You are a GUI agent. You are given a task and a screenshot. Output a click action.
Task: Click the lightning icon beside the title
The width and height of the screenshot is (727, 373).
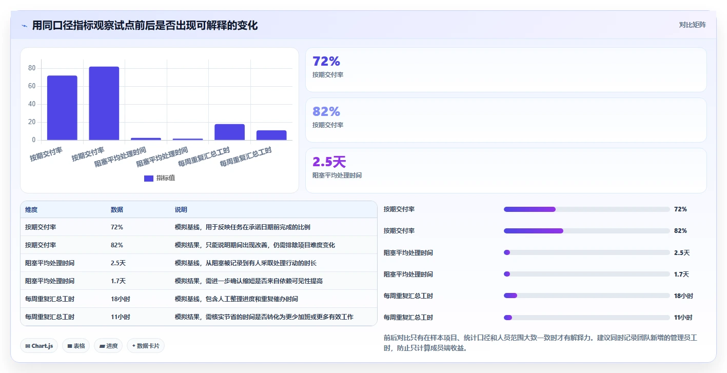point(24,25)
